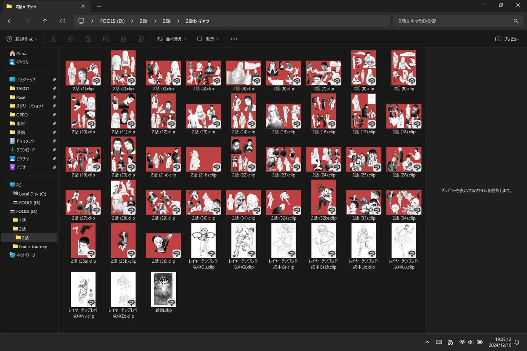
Task: Open Wi-Fi network tray icon
Action: click(462, 342)
